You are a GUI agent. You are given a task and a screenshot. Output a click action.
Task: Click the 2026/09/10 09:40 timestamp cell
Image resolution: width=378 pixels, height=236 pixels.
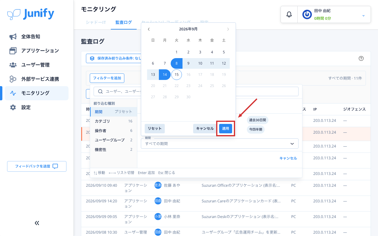click(101, 185)
